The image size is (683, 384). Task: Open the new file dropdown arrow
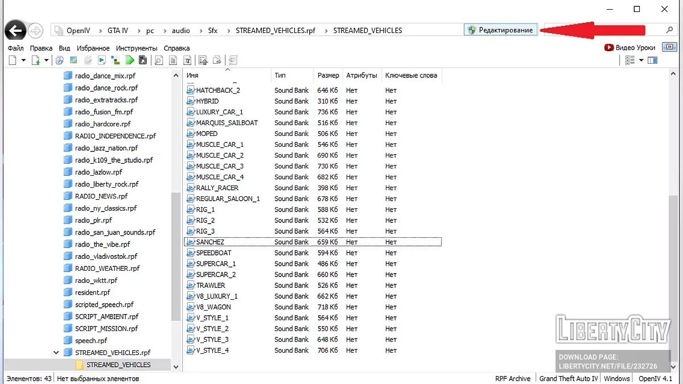23,60
